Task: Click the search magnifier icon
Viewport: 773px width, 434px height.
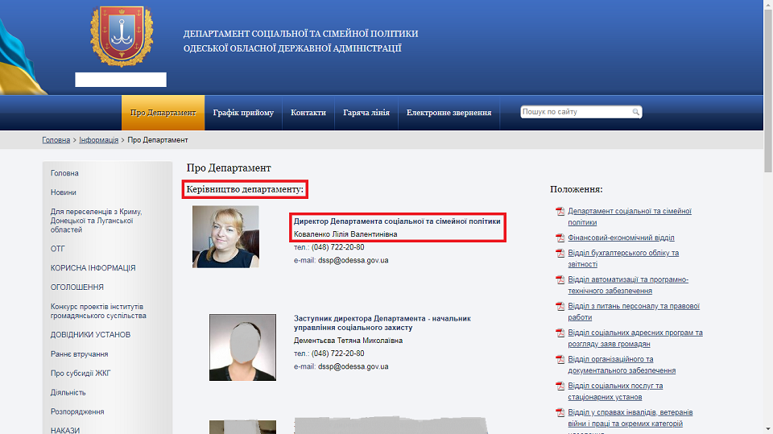Action: pos(635,113)
